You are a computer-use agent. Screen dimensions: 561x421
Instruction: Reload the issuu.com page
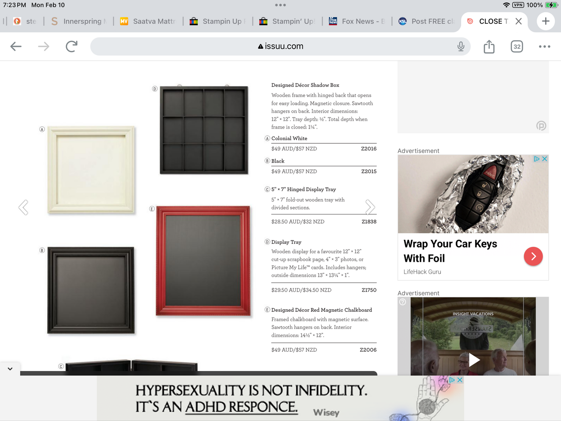pyautogui.click(x=71, y=46)
